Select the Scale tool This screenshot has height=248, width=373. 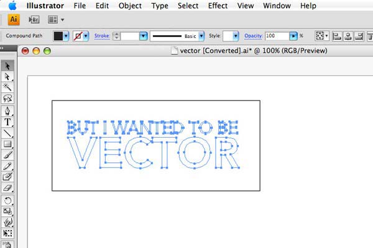click(7, 211)
